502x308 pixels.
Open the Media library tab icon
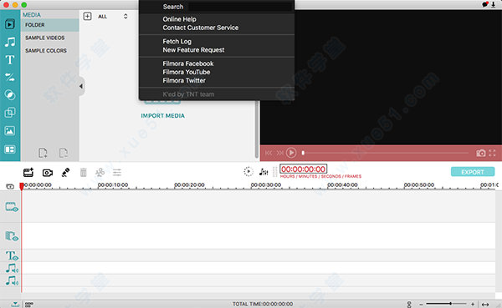[x=9, y=24]
